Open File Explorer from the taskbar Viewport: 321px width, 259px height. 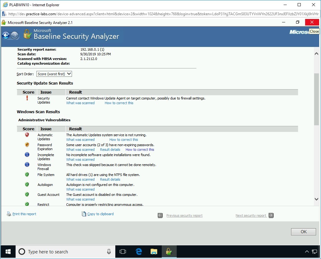(x=154, y=252)
